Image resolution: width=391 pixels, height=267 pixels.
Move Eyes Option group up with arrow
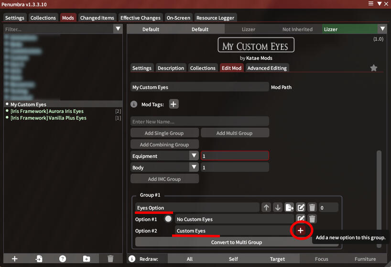click(x=266, y=208)
